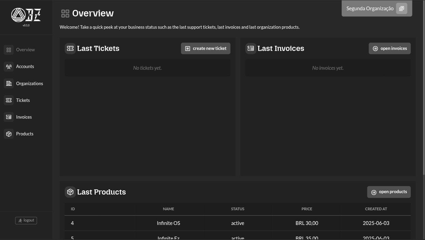This screenshot has height=240, width=425.
Task: Click the Tickets icon in sidebar
Action: tap(9, 100)
